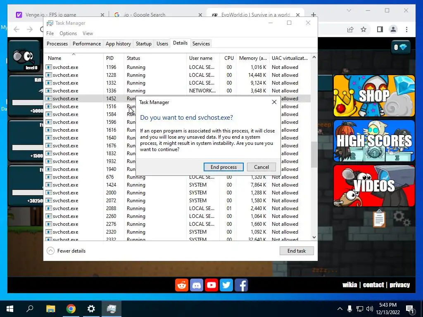Sort by the User name column header
This screenshot has width=423, height=317.
[x=203, y=58]
